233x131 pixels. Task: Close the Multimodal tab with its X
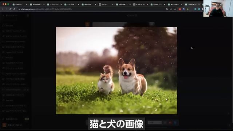coord(44,5)
